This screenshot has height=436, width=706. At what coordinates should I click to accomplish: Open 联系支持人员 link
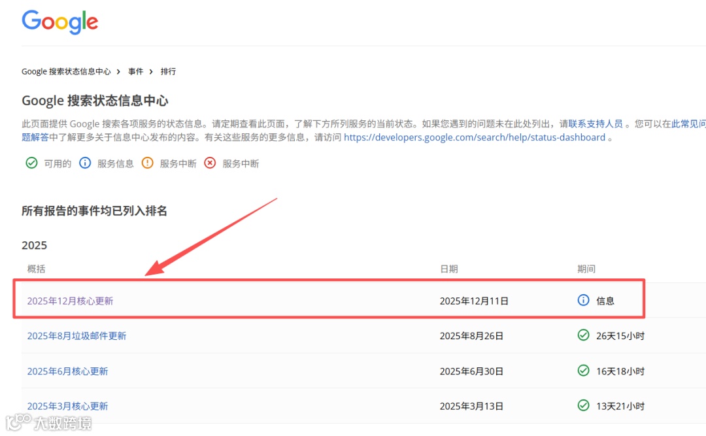[596, 124]
